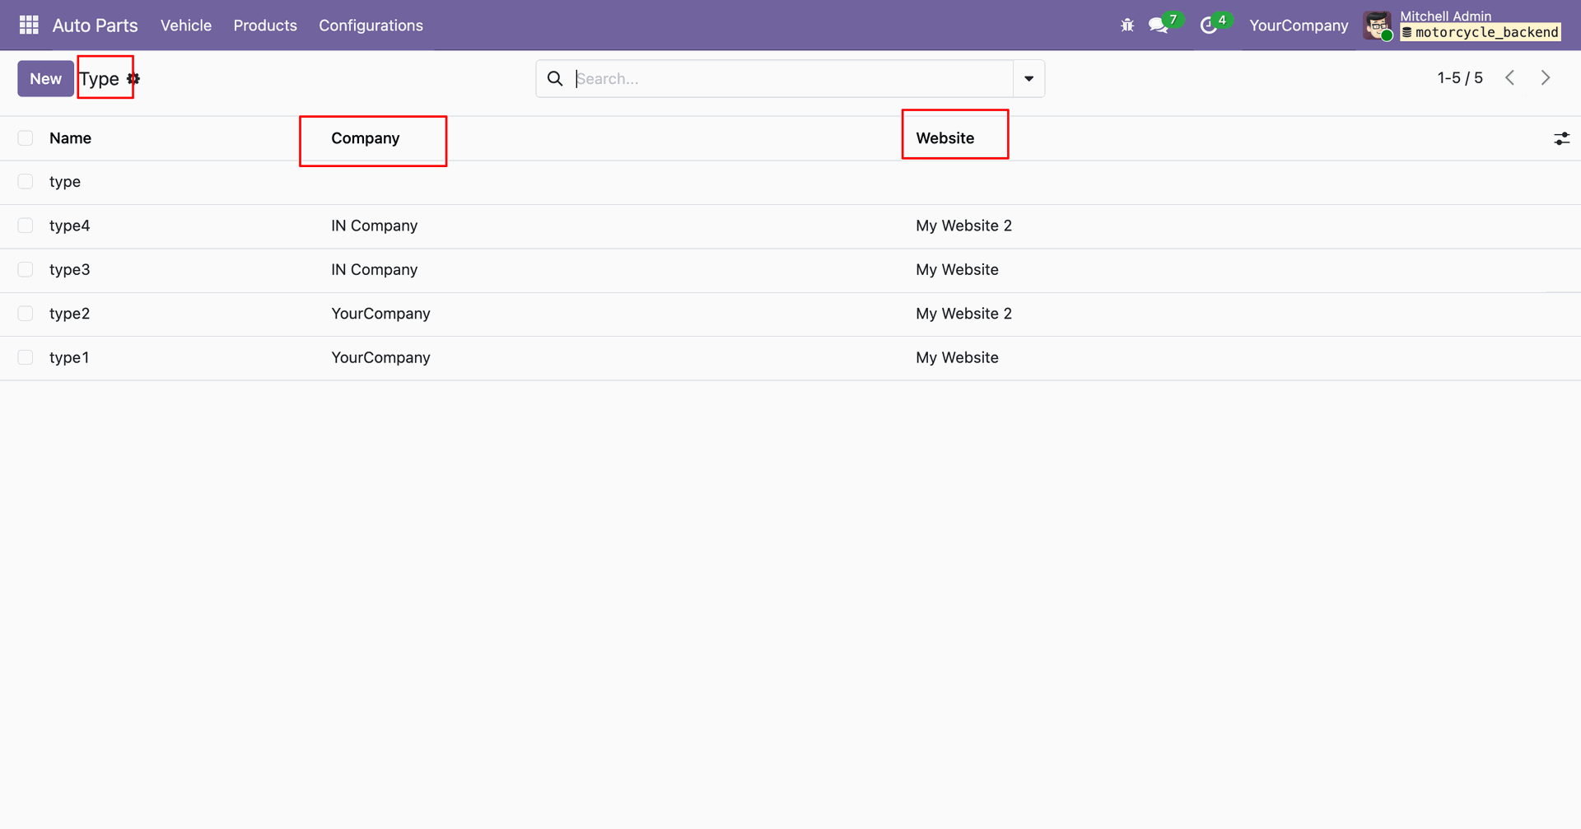The height and width of the screenshot is (829, 1581).
Task: Open optional columns adjust settings icon
Action: pos(1561,139)
